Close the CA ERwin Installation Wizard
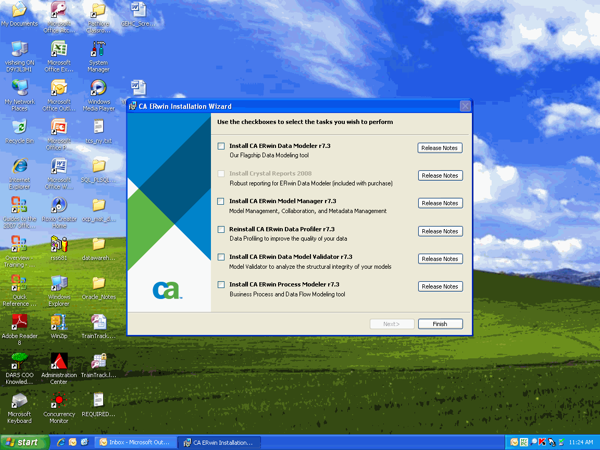The height and width of the screenshot is (450, 600). (x=465, y=106)
